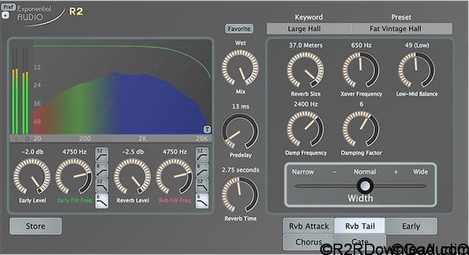The width and height of the screenshot is (469, 255).
Task: Click the -2.5 db Reverb Level value
Action: (133, 152)
